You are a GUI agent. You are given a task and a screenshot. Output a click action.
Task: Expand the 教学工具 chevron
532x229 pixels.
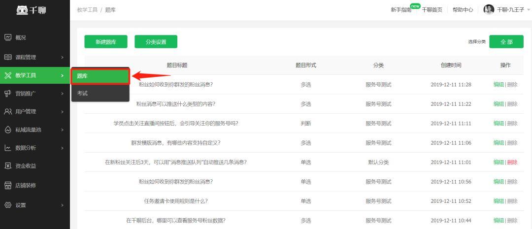point(62,75)
